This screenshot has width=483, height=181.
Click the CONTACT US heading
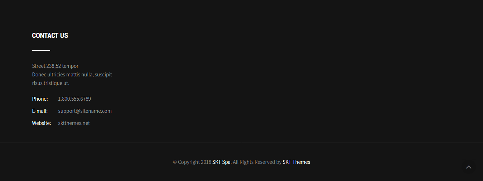coord(50,35)
